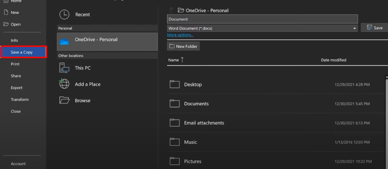Click the Recent clock icon

64,15
